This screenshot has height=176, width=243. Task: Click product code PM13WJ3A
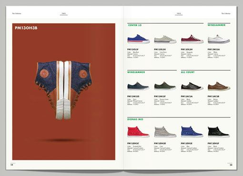coord(213,49)
